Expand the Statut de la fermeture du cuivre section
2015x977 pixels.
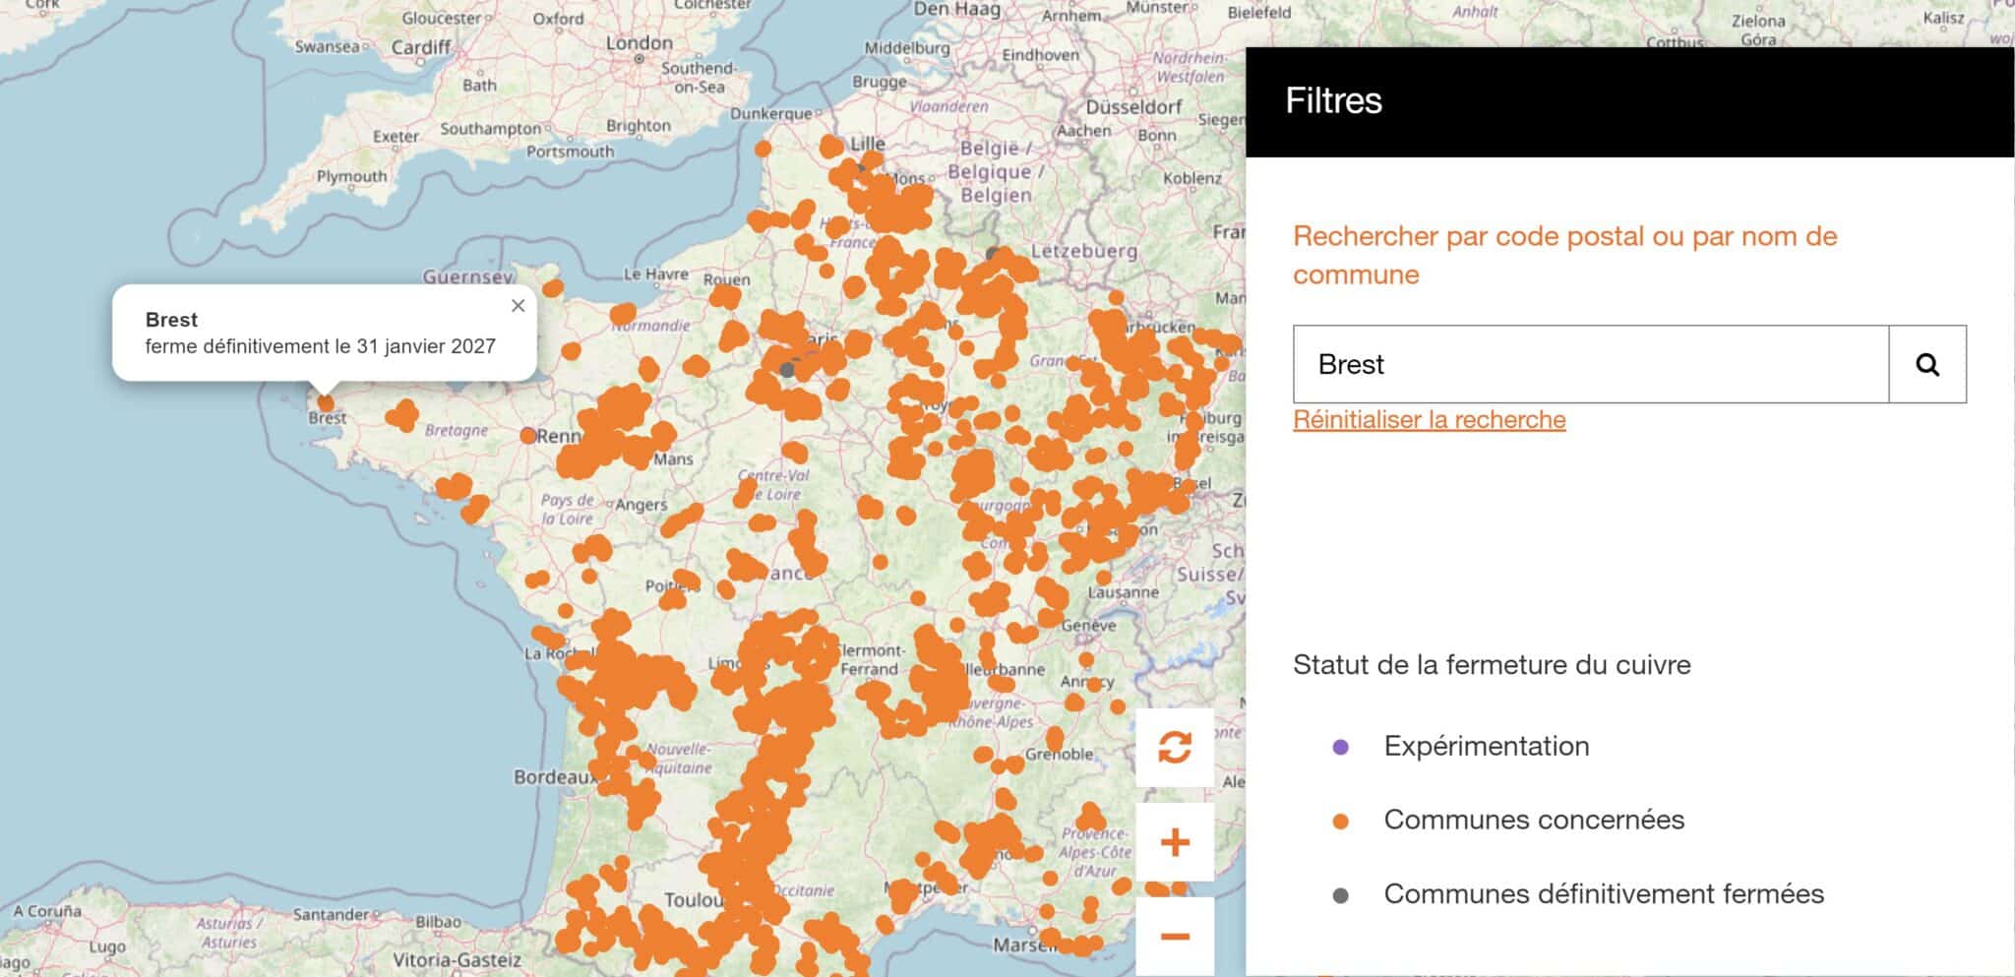[x=1492, y=664]
